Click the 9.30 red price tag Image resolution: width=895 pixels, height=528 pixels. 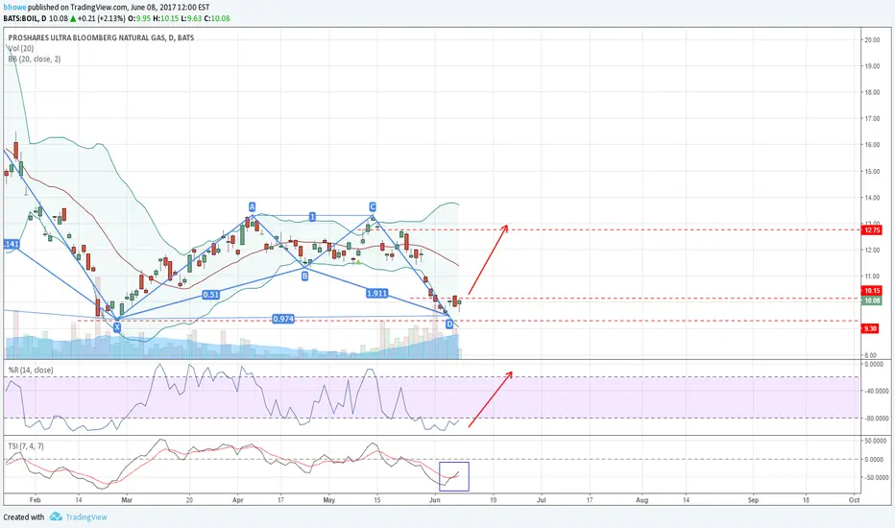(870, 328)
